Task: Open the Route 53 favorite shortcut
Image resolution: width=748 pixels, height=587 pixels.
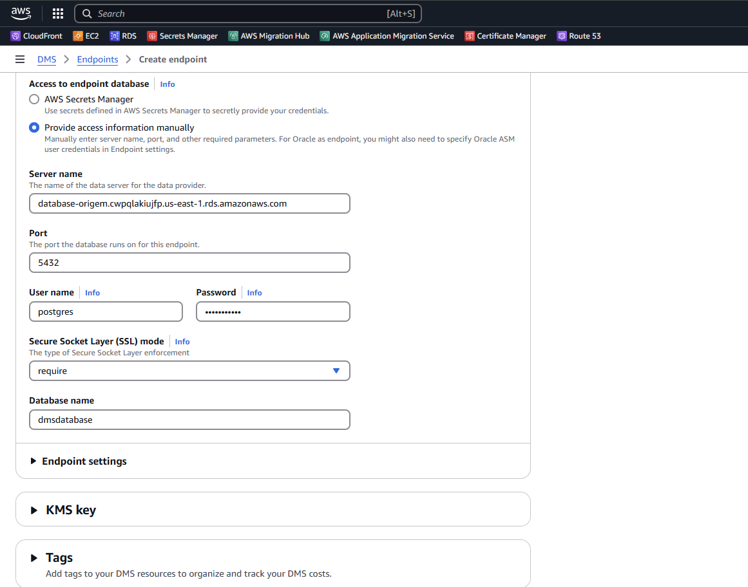Action: [579, 36]
